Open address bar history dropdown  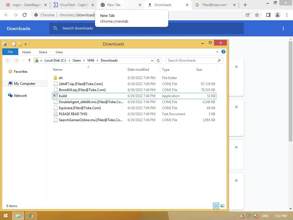pyautogui.click(x=152, y=60)
